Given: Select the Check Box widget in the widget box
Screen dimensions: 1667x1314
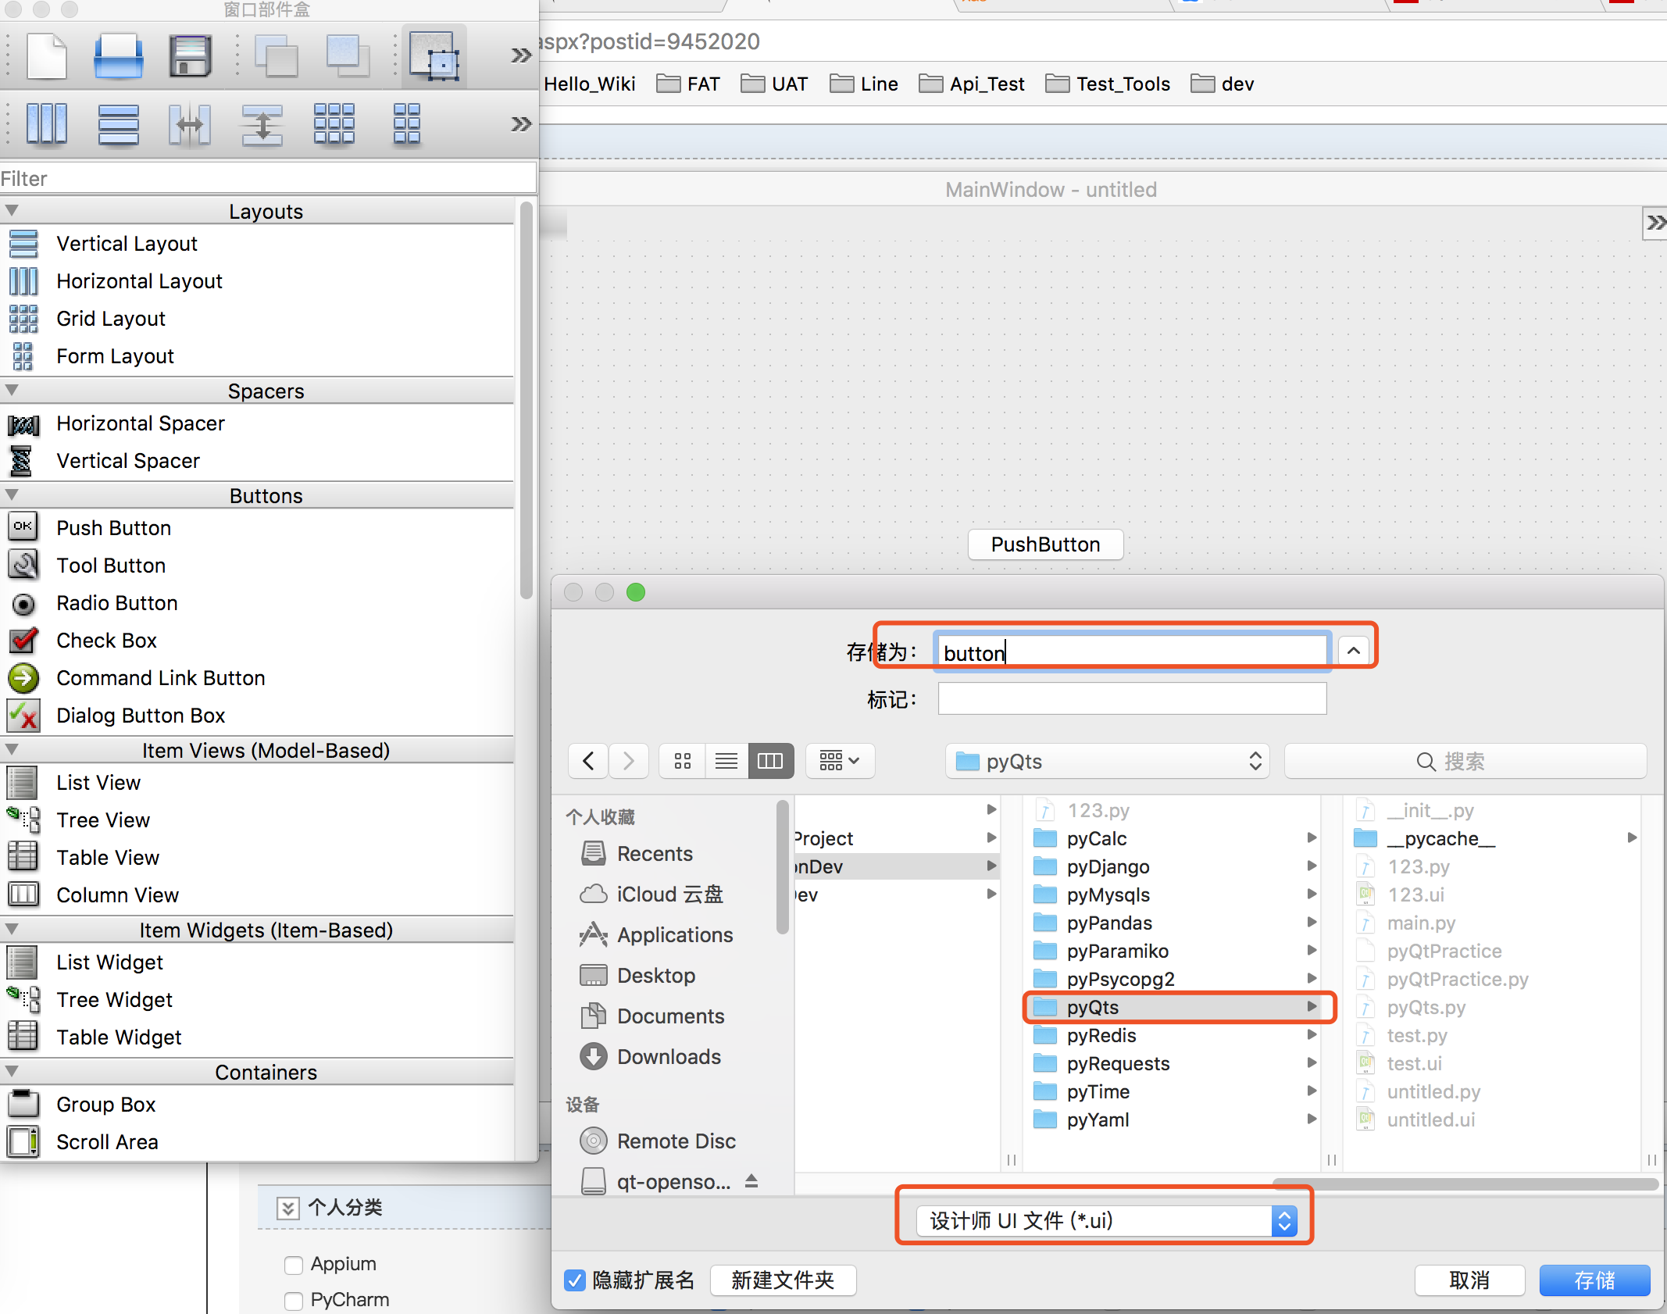Looking at the screenshot, I should (106, 640).
